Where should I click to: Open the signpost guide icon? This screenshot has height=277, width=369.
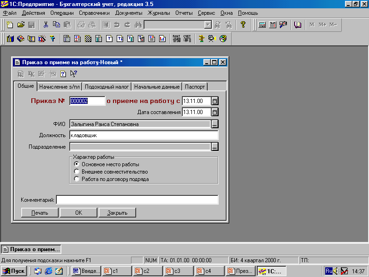point(202,39)
